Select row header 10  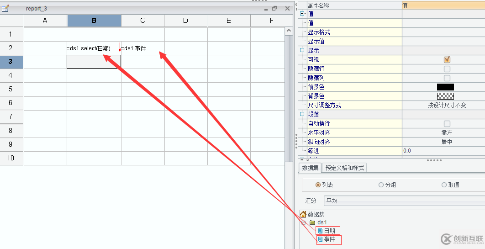click(x=11, y=158)
